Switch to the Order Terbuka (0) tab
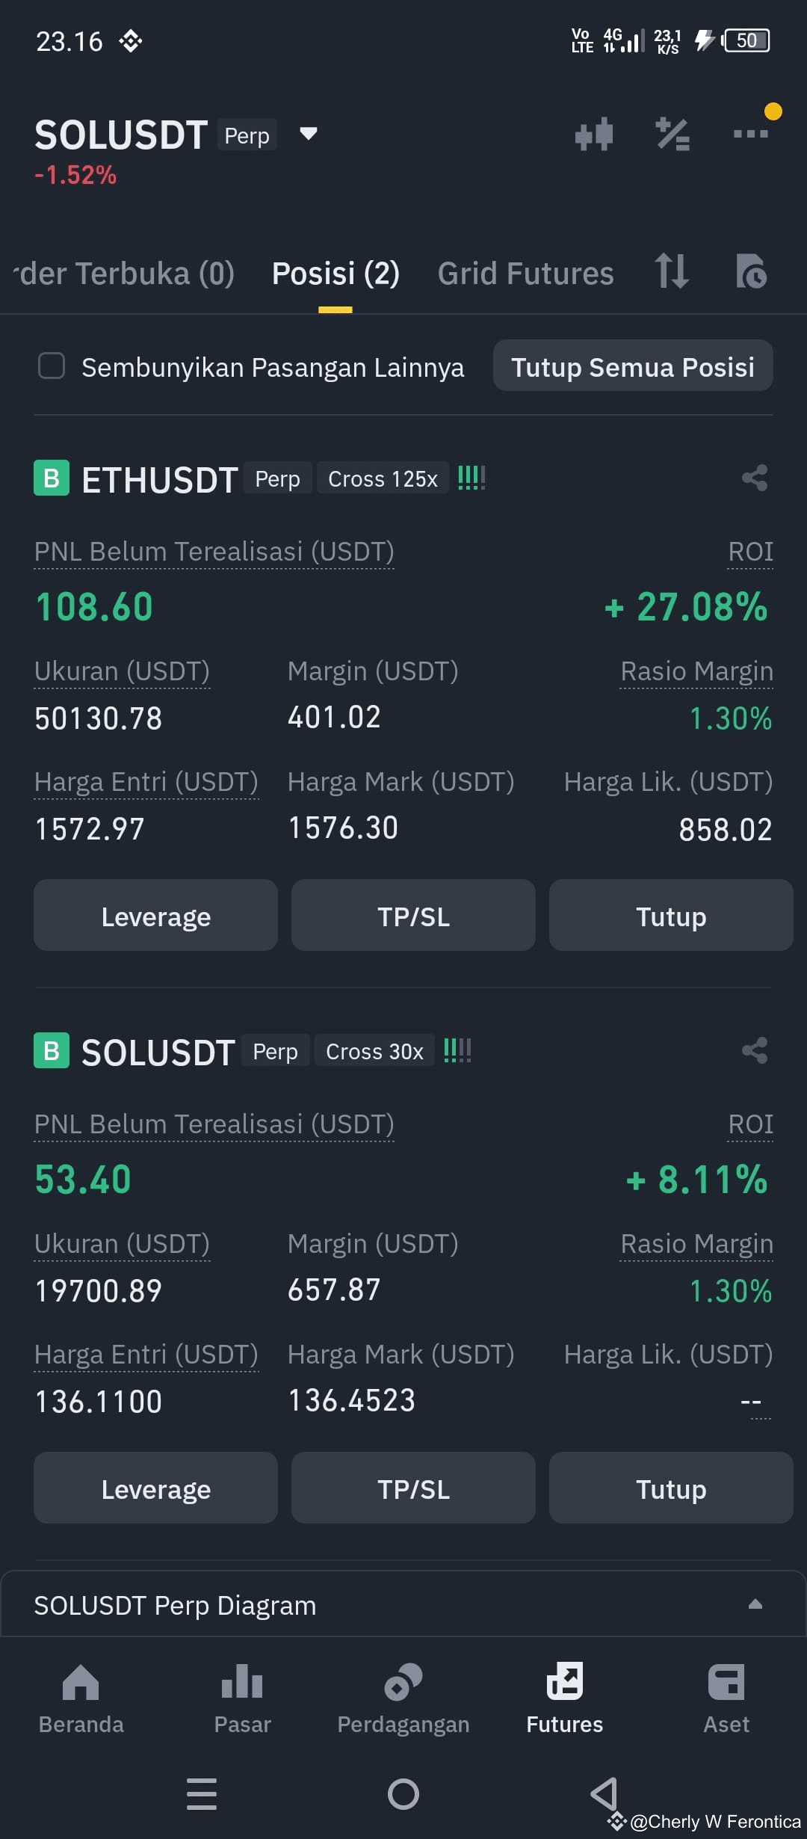Screen dimensions: 807x1839 (123, 274)
